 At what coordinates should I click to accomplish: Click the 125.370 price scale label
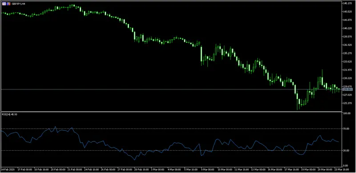pos(348,103)
